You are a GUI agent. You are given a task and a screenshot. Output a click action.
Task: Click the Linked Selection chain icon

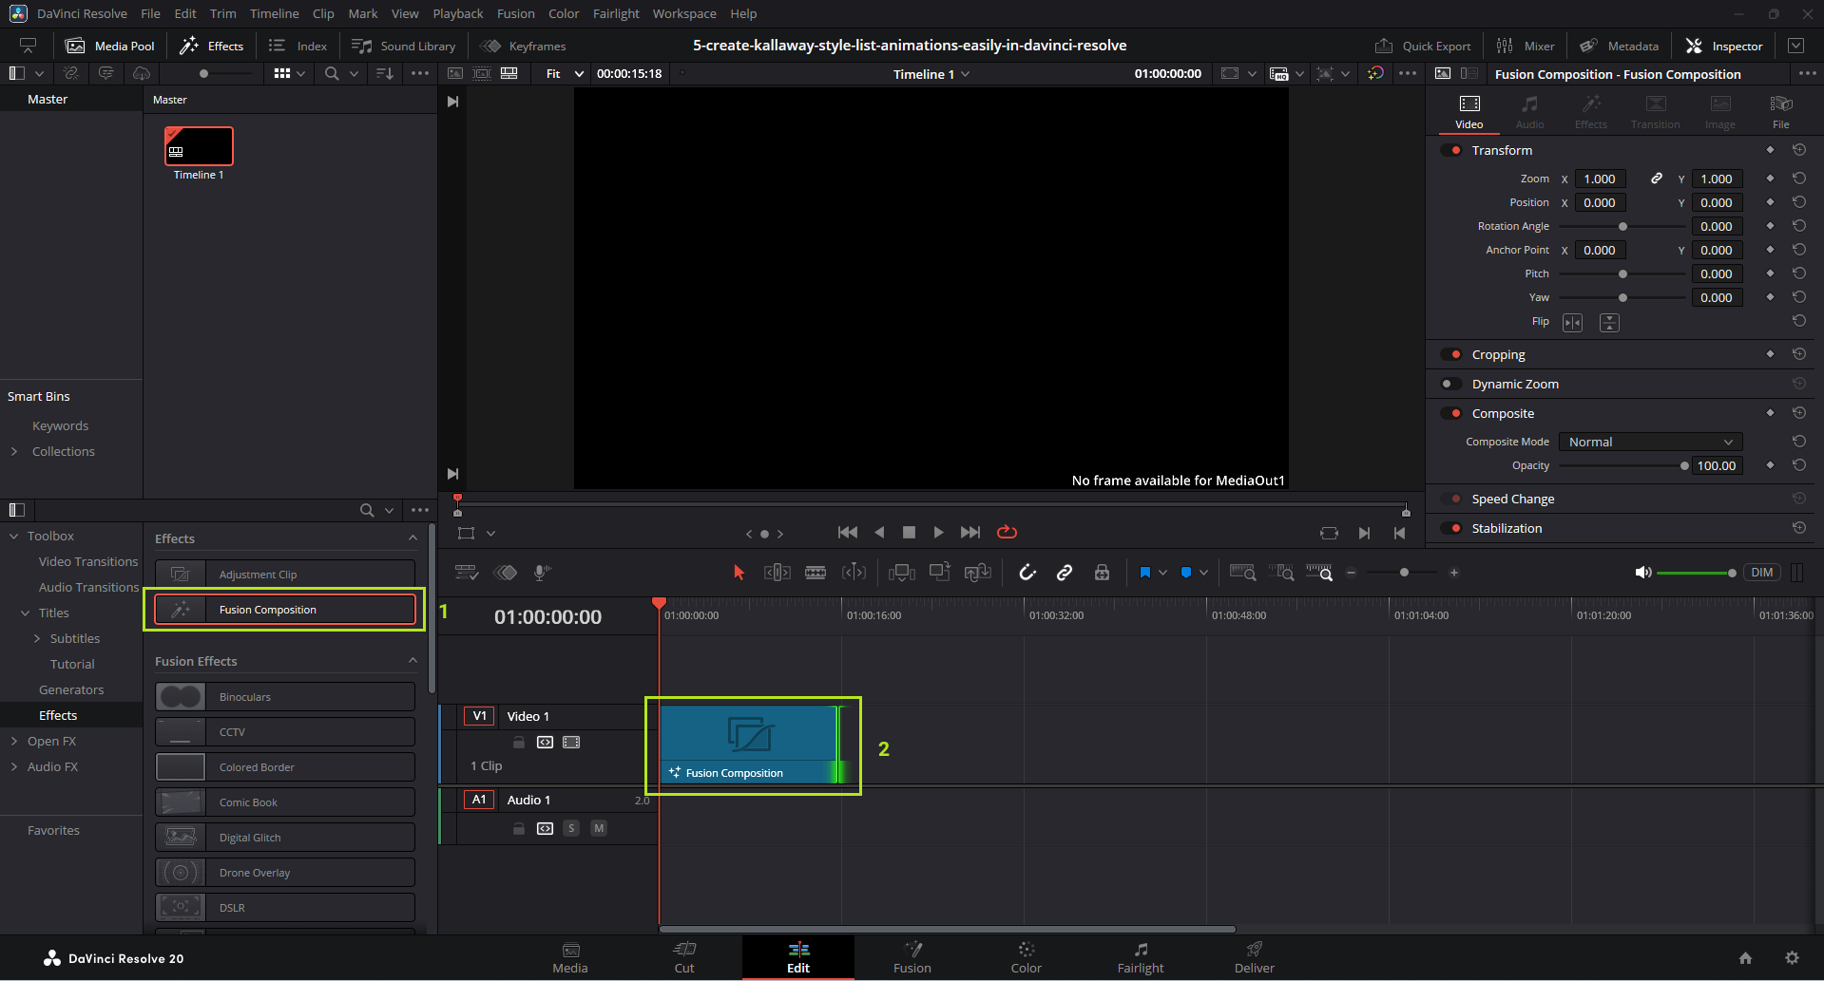click(1065, 573)
